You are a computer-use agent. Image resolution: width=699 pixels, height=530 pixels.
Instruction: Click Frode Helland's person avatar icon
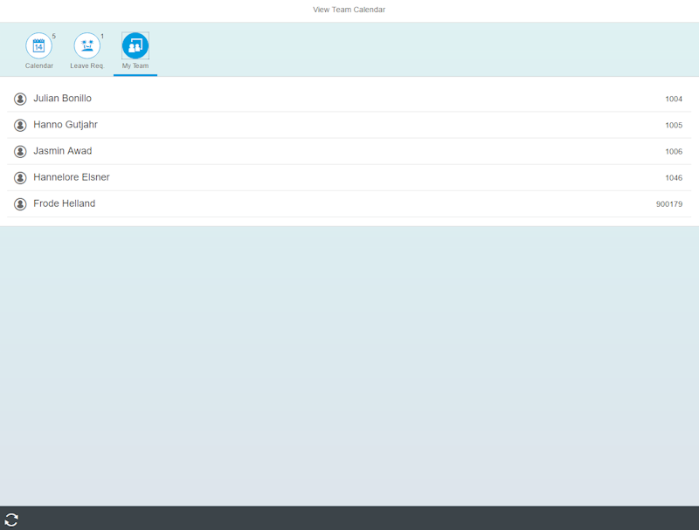click(x=19, y=203)
